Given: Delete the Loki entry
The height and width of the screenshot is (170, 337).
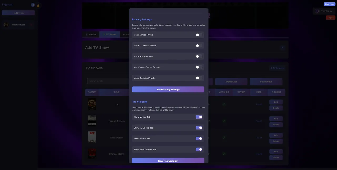Looking at the screenshot, I should pos(276,108).
